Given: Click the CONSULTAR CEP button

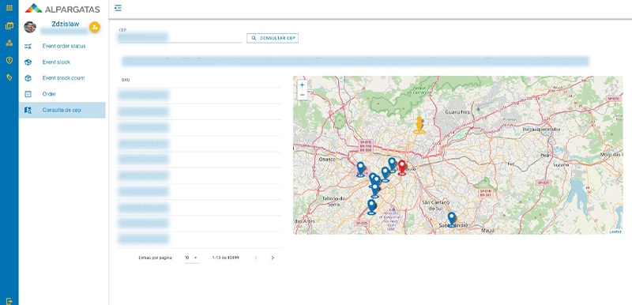Looking at the screenshot, I should tap(273, 38).
